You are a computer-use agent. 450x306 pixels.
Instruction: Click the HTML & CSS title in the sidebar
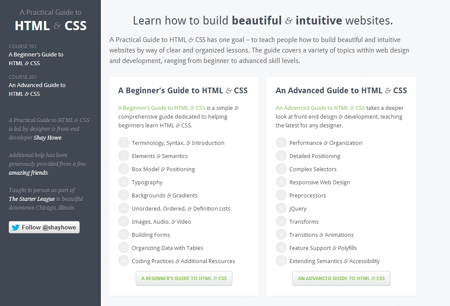50,25
